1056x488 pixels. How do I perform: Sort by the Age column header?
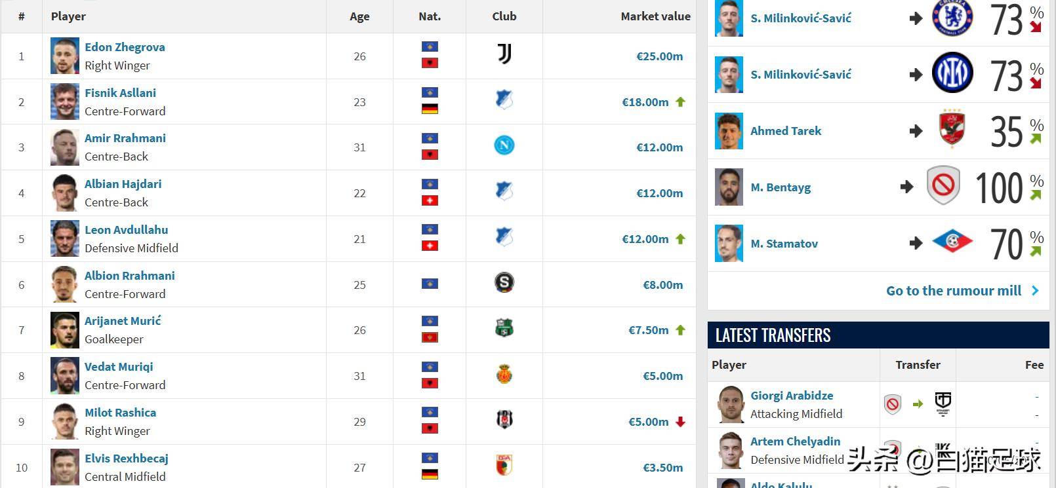tap(359, 17)
